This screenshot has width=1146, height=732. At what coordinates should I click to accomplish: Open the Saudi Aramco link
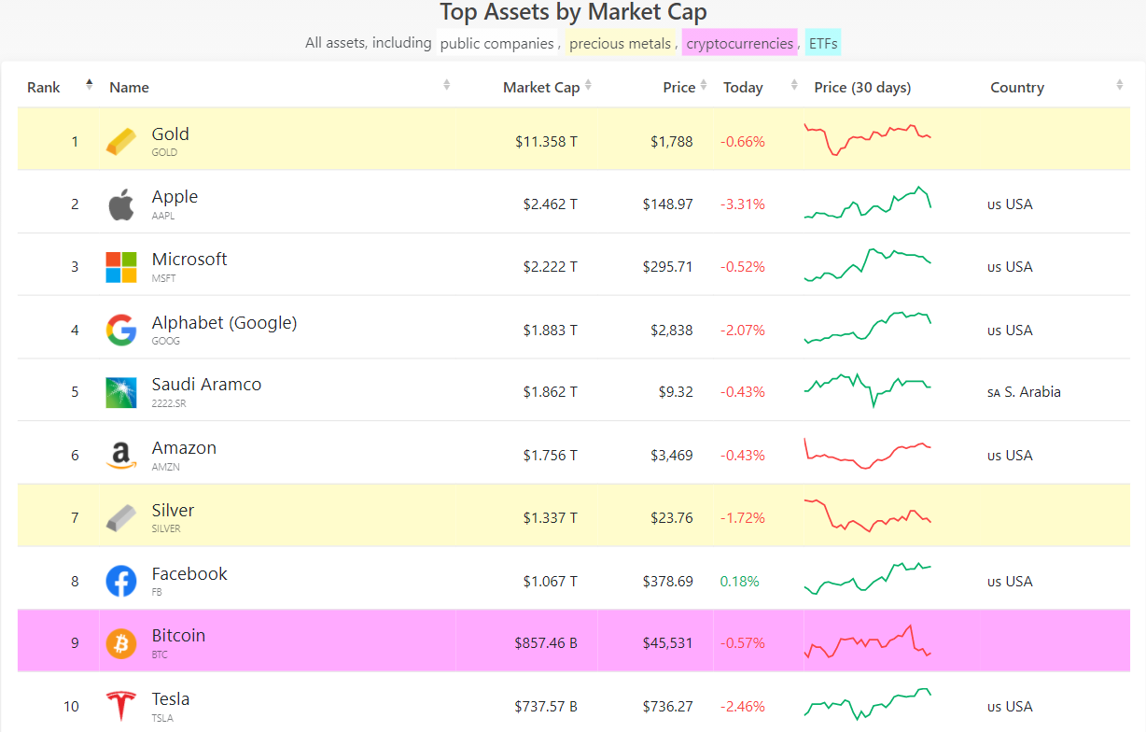pyautogui.click(x=206, y=385)
